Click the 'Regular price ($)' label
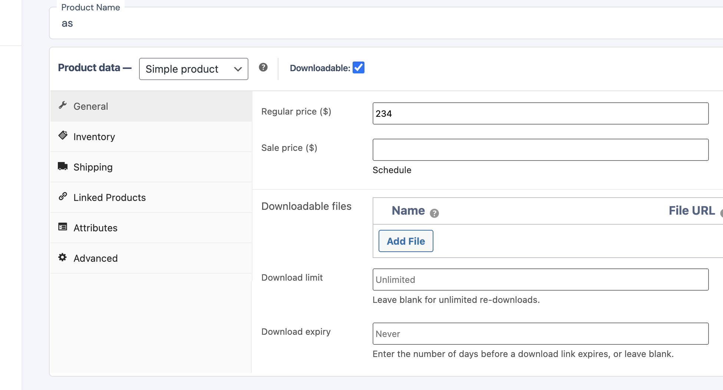The width and height of the screenshot is (723, 390). pos(296,112)
